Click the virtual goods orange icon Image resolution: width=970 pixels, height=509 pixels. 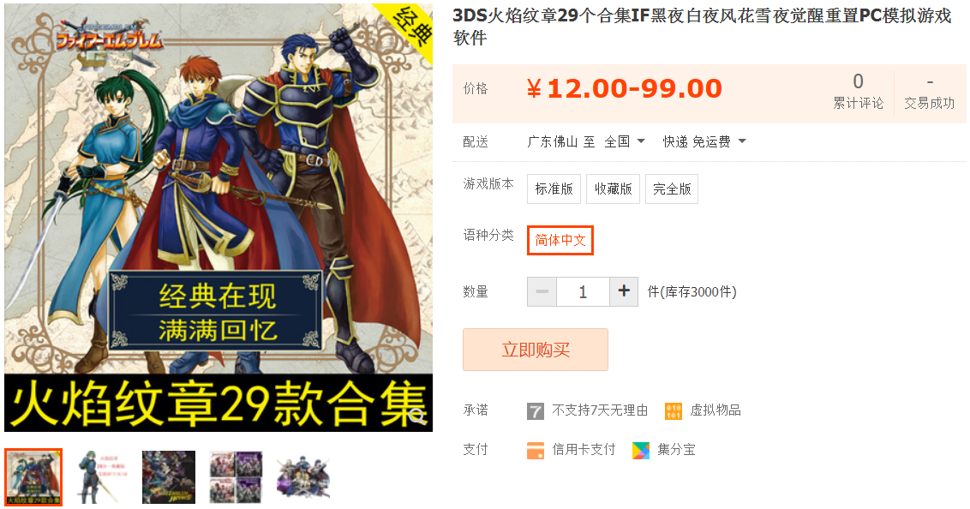click(x=673, y=410)
